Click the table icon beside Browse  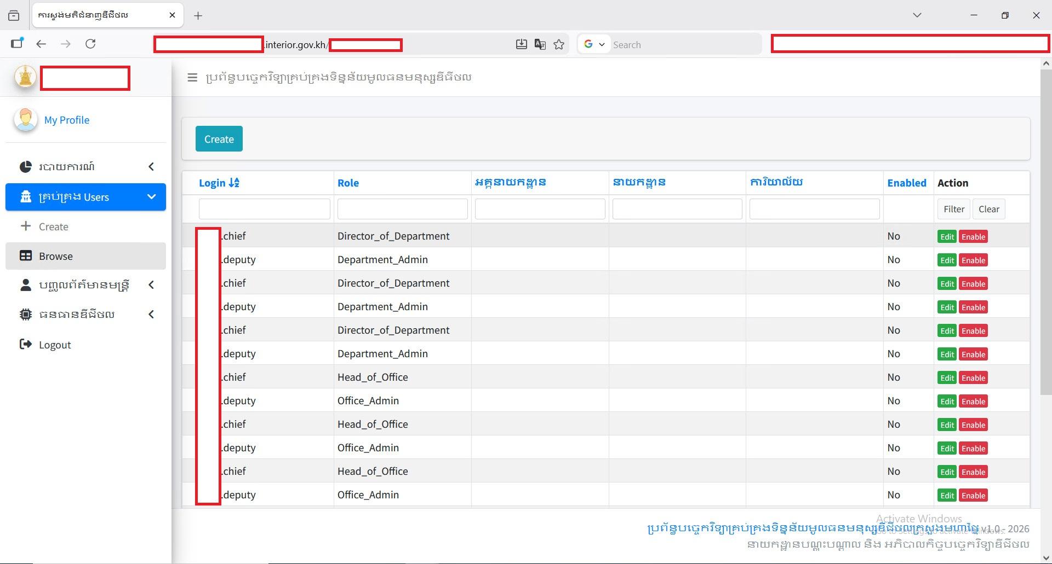pos(25,255)
